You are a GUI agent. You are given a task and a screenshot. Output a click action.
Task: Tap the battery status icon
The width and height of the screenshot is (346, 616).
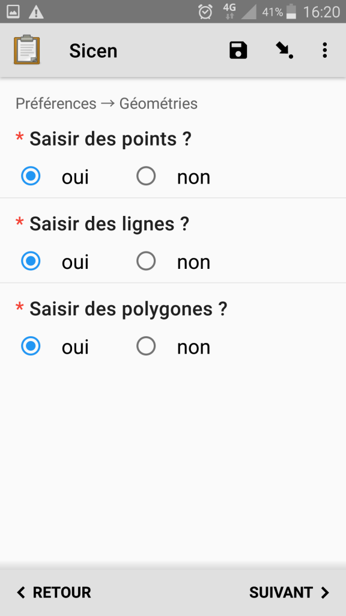[291, 12]
